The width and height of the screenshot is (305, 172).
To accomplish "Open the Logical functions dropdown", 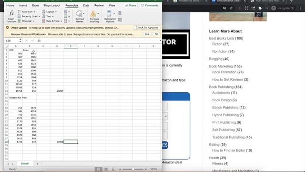I will [x=50, y=11].
